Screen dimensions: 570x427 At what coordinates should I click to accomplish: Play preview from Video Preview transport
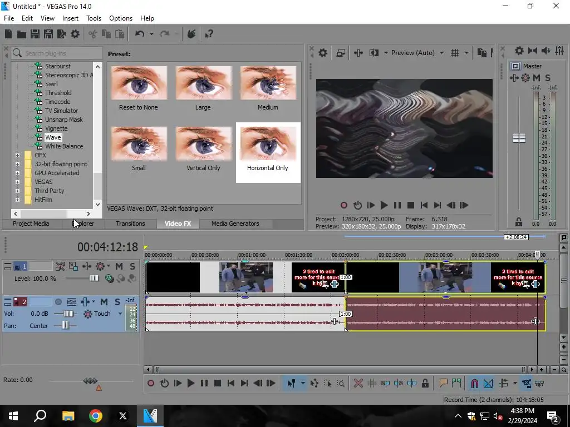[384, 205]
